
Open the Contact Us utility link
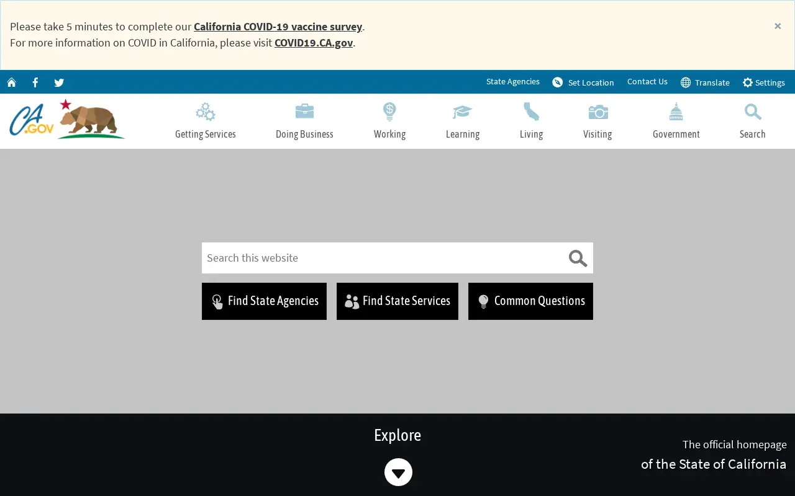tap(647, 82)
